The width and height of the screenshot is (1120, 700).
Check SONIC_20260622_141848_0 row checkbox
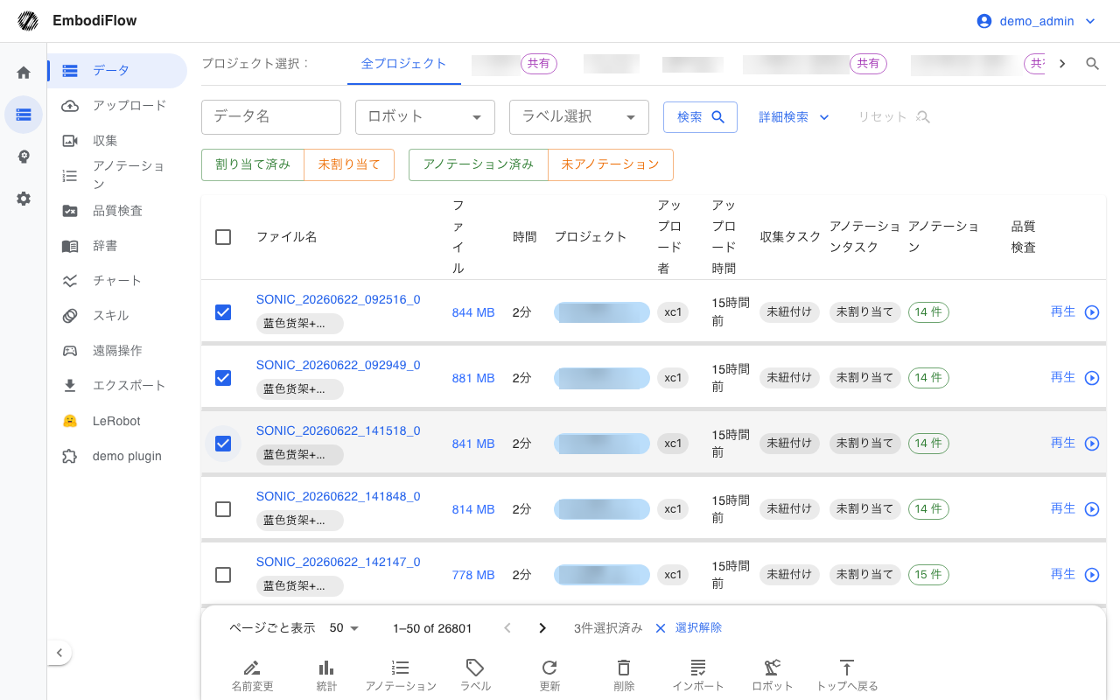[x=223, y=508]
